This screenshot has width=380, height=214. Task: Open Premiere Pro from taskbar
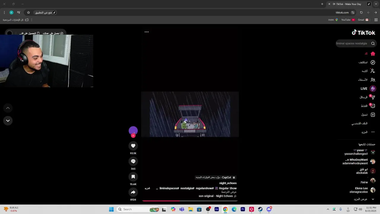(243, 209)
